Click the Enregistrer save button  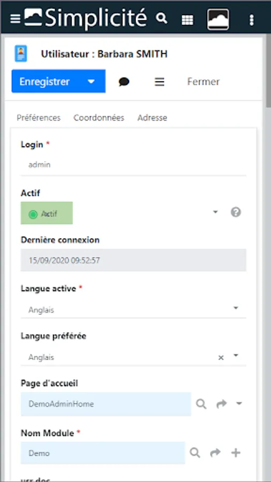(44, 81)
